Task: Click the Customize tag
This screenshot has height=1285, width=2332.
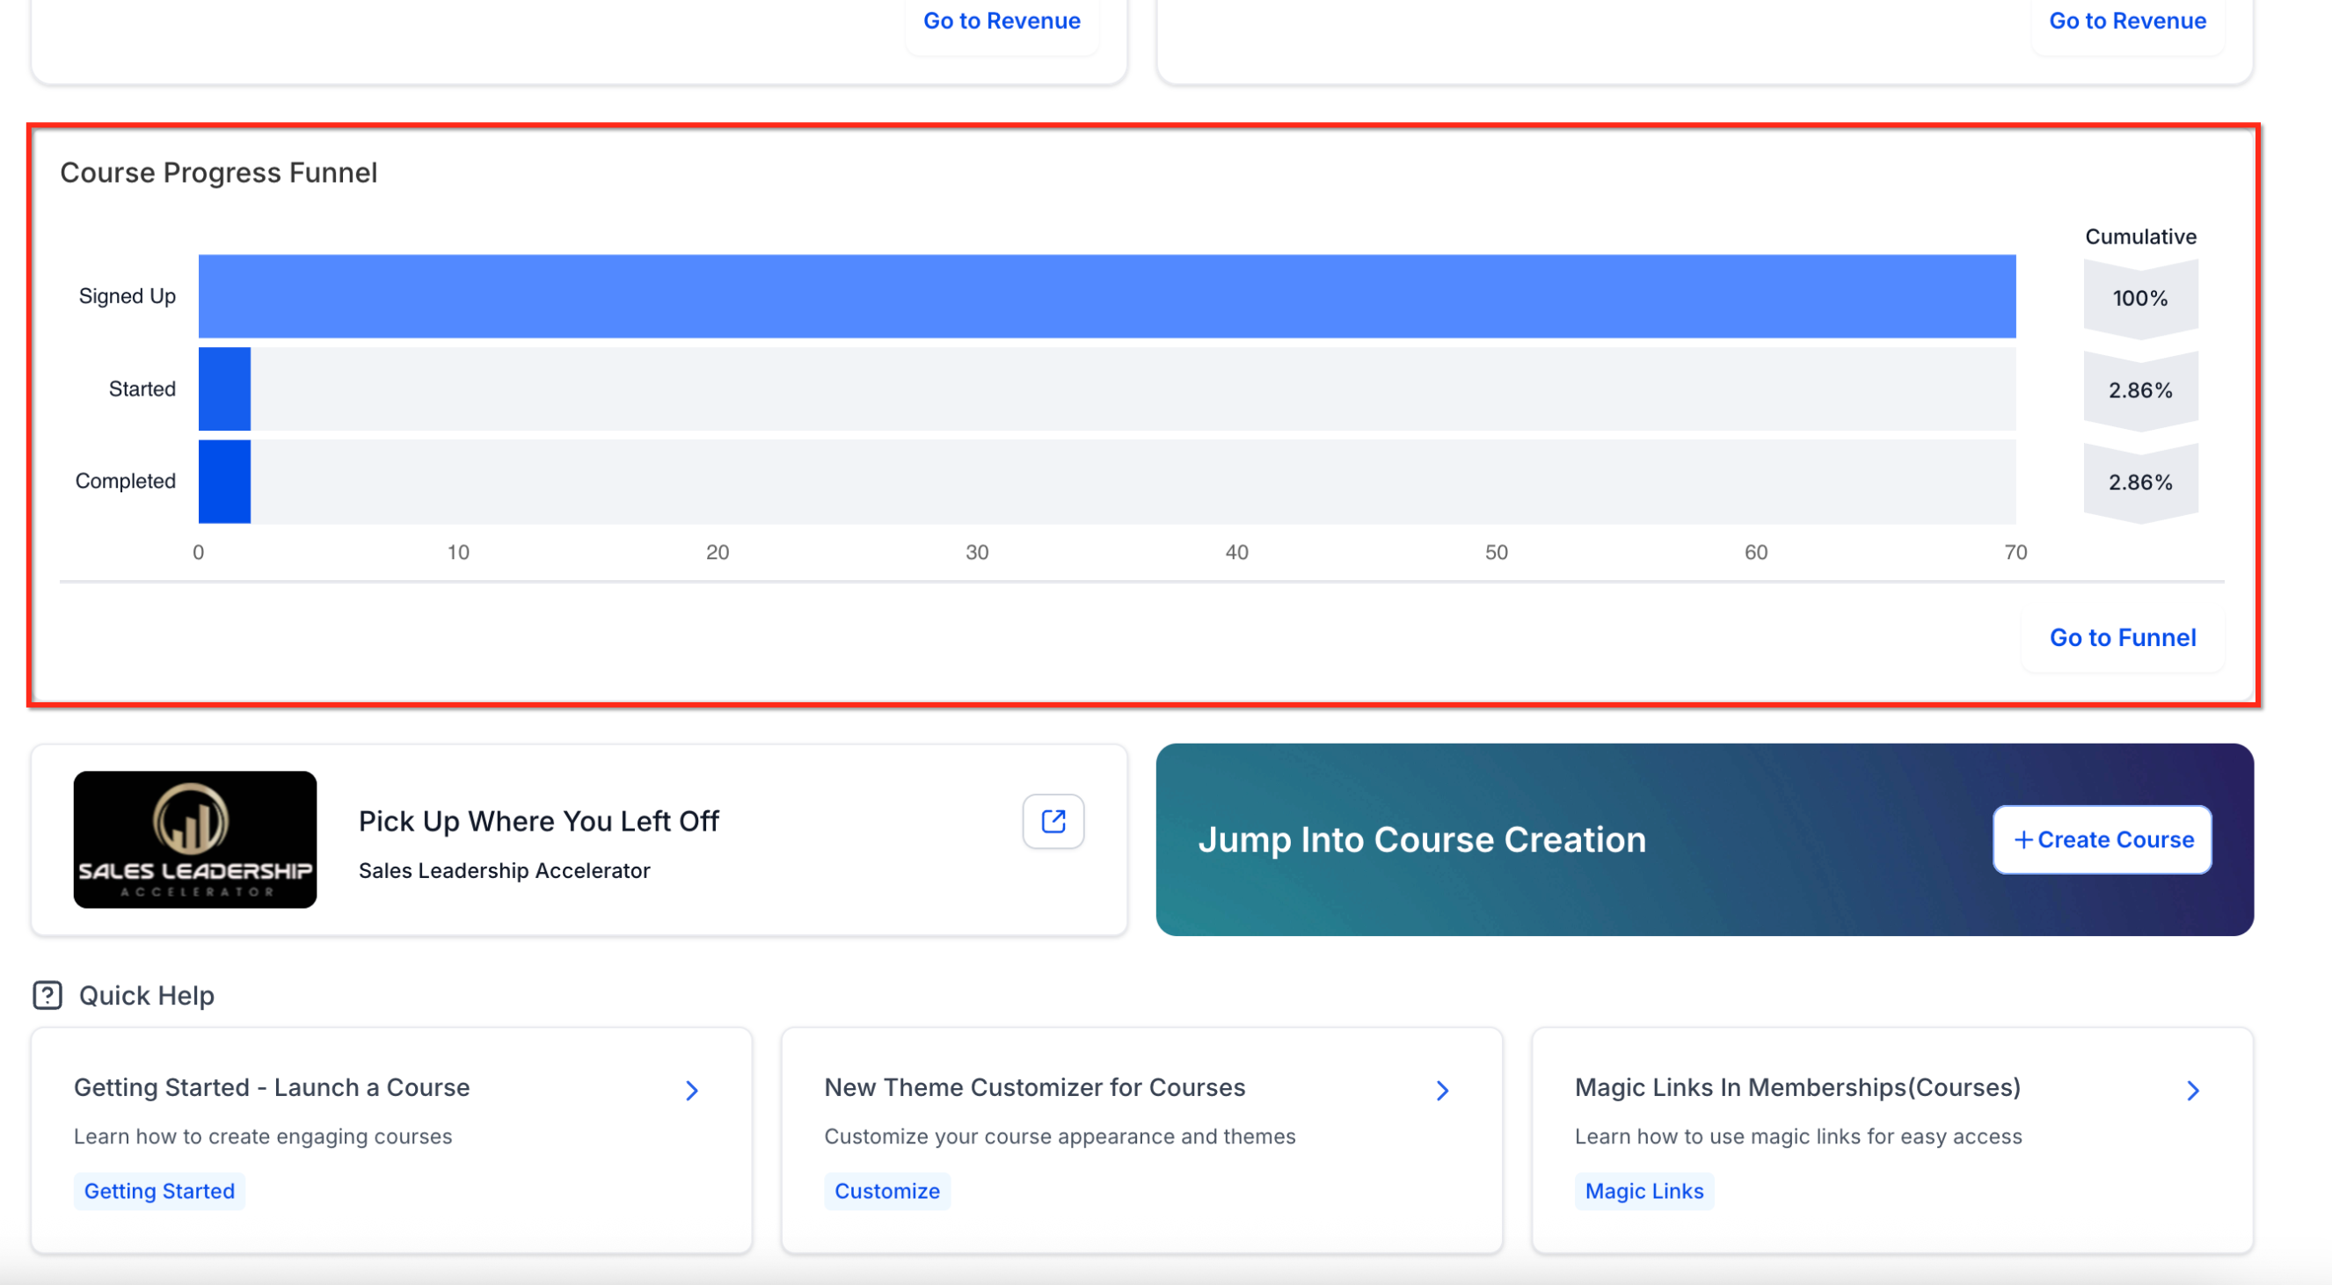Action: (886, 1190)
